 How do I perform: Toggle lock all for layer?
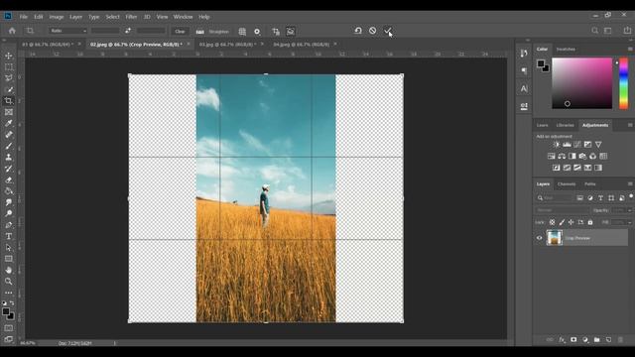590,222
